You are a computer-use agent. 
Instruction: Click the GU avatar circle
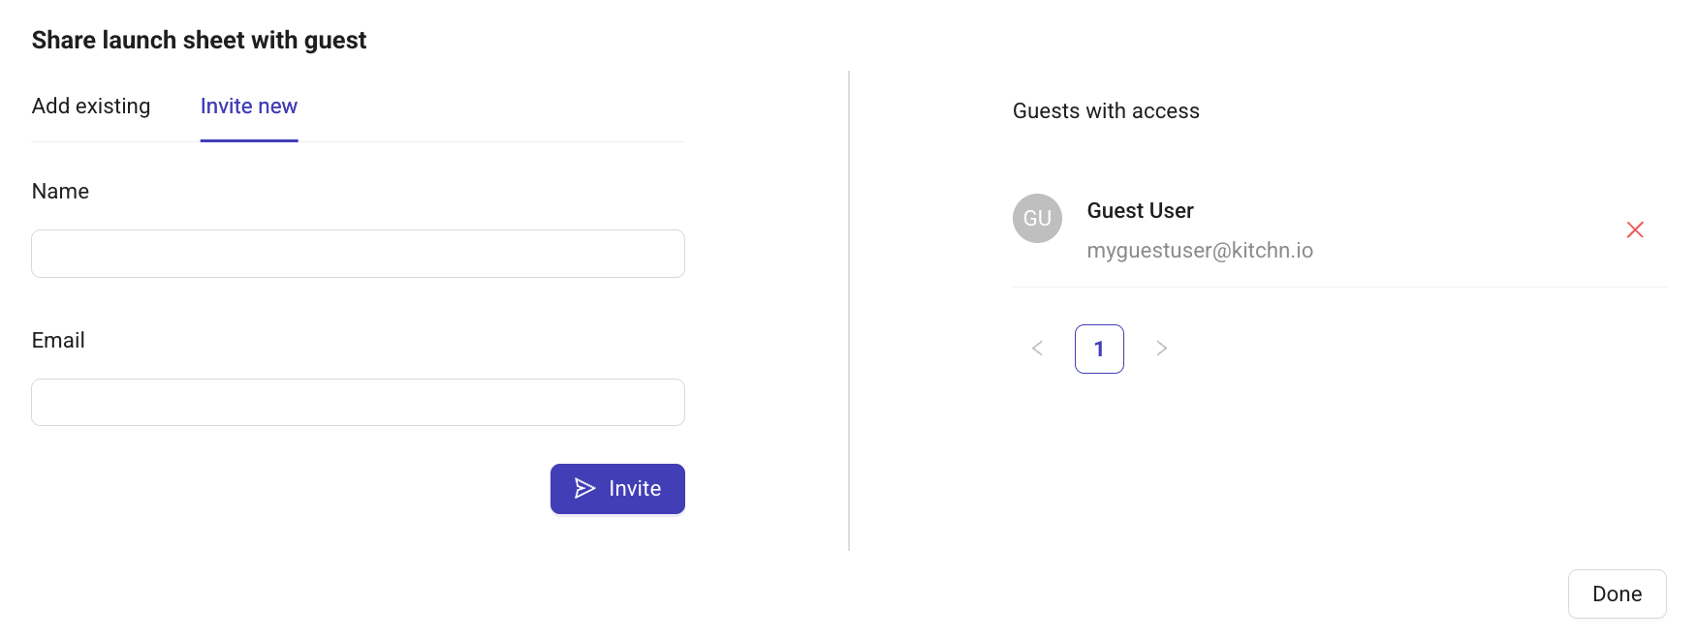coord(1037,219)
